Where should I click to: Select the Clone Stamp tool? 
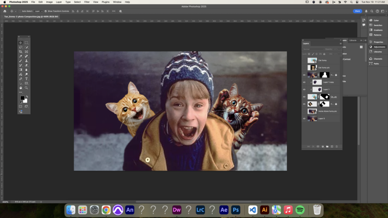[x=27, y=61]
